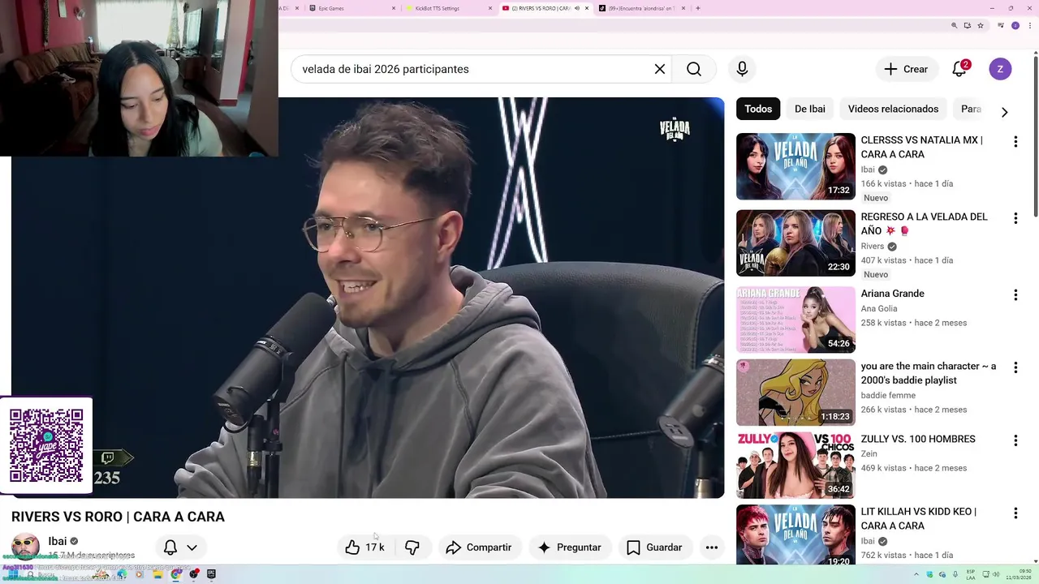Open the 2000's baddie playlist video title
This screenshot has height=584, width=1039.
928,373
